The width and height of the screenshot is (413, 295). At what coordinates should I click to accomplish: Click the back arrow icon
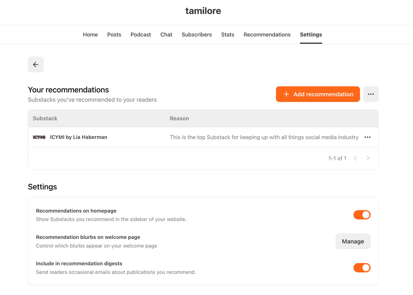pos(36,64)
